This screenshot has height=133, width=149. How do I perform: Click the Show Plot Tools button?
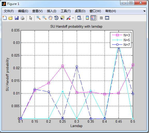107,18
